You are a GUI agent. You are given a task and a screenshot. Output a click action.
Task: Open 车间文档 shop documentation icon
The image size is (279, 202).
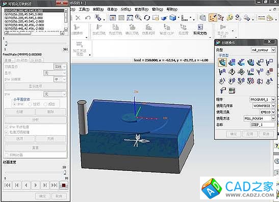tap(200, 30)
